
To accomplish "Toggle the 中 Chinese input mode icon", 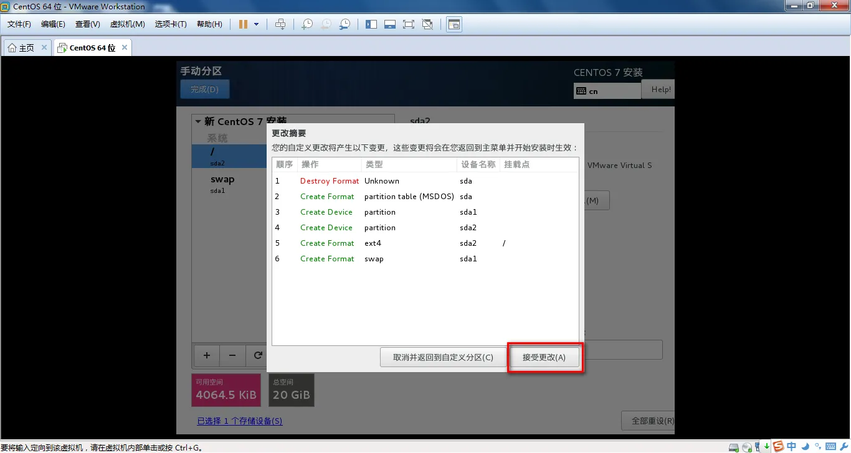I will pyautogui.click(x=791, y=446).
